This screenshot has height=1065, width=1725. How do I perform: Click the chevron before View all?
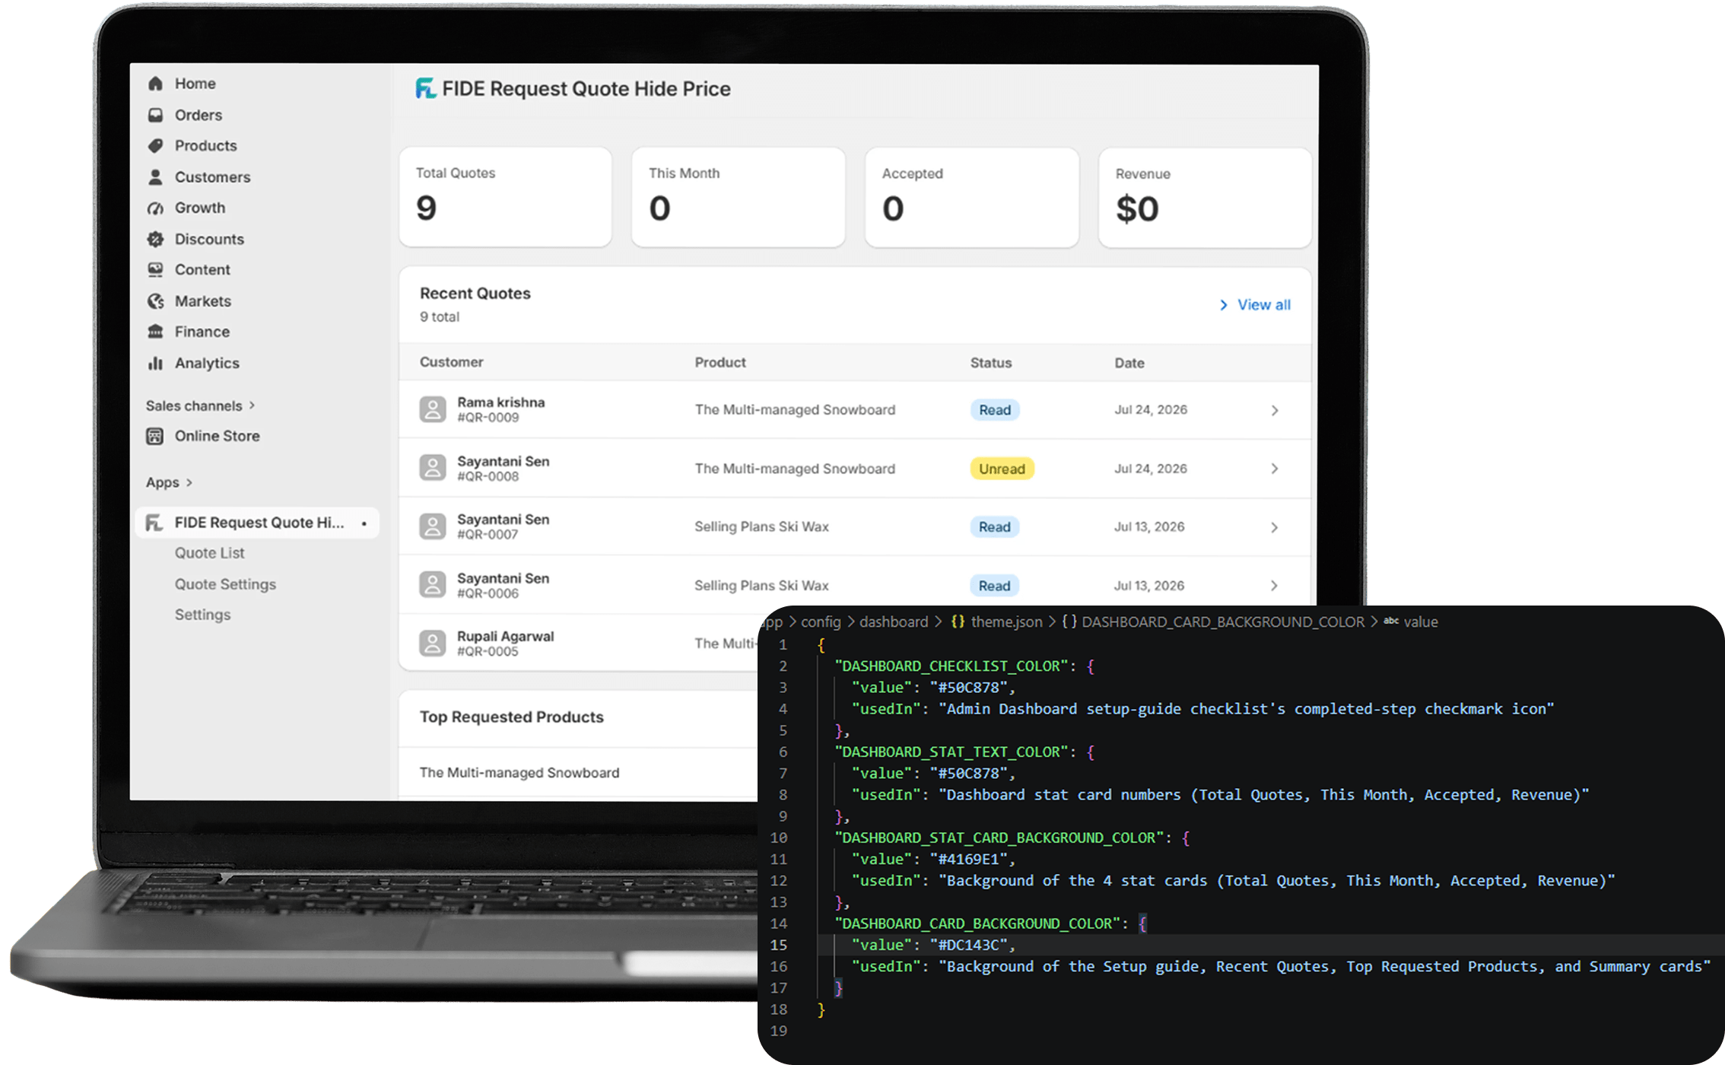1224,305
